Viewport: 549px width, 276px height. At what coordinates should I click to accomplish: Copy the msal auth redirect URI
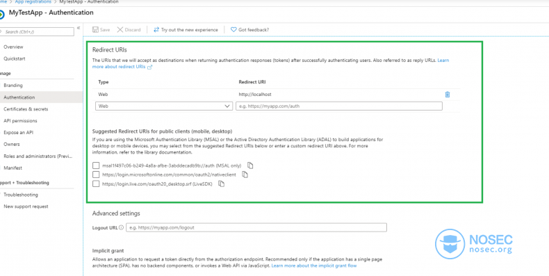pyautogui.click(x=250, y=165)
